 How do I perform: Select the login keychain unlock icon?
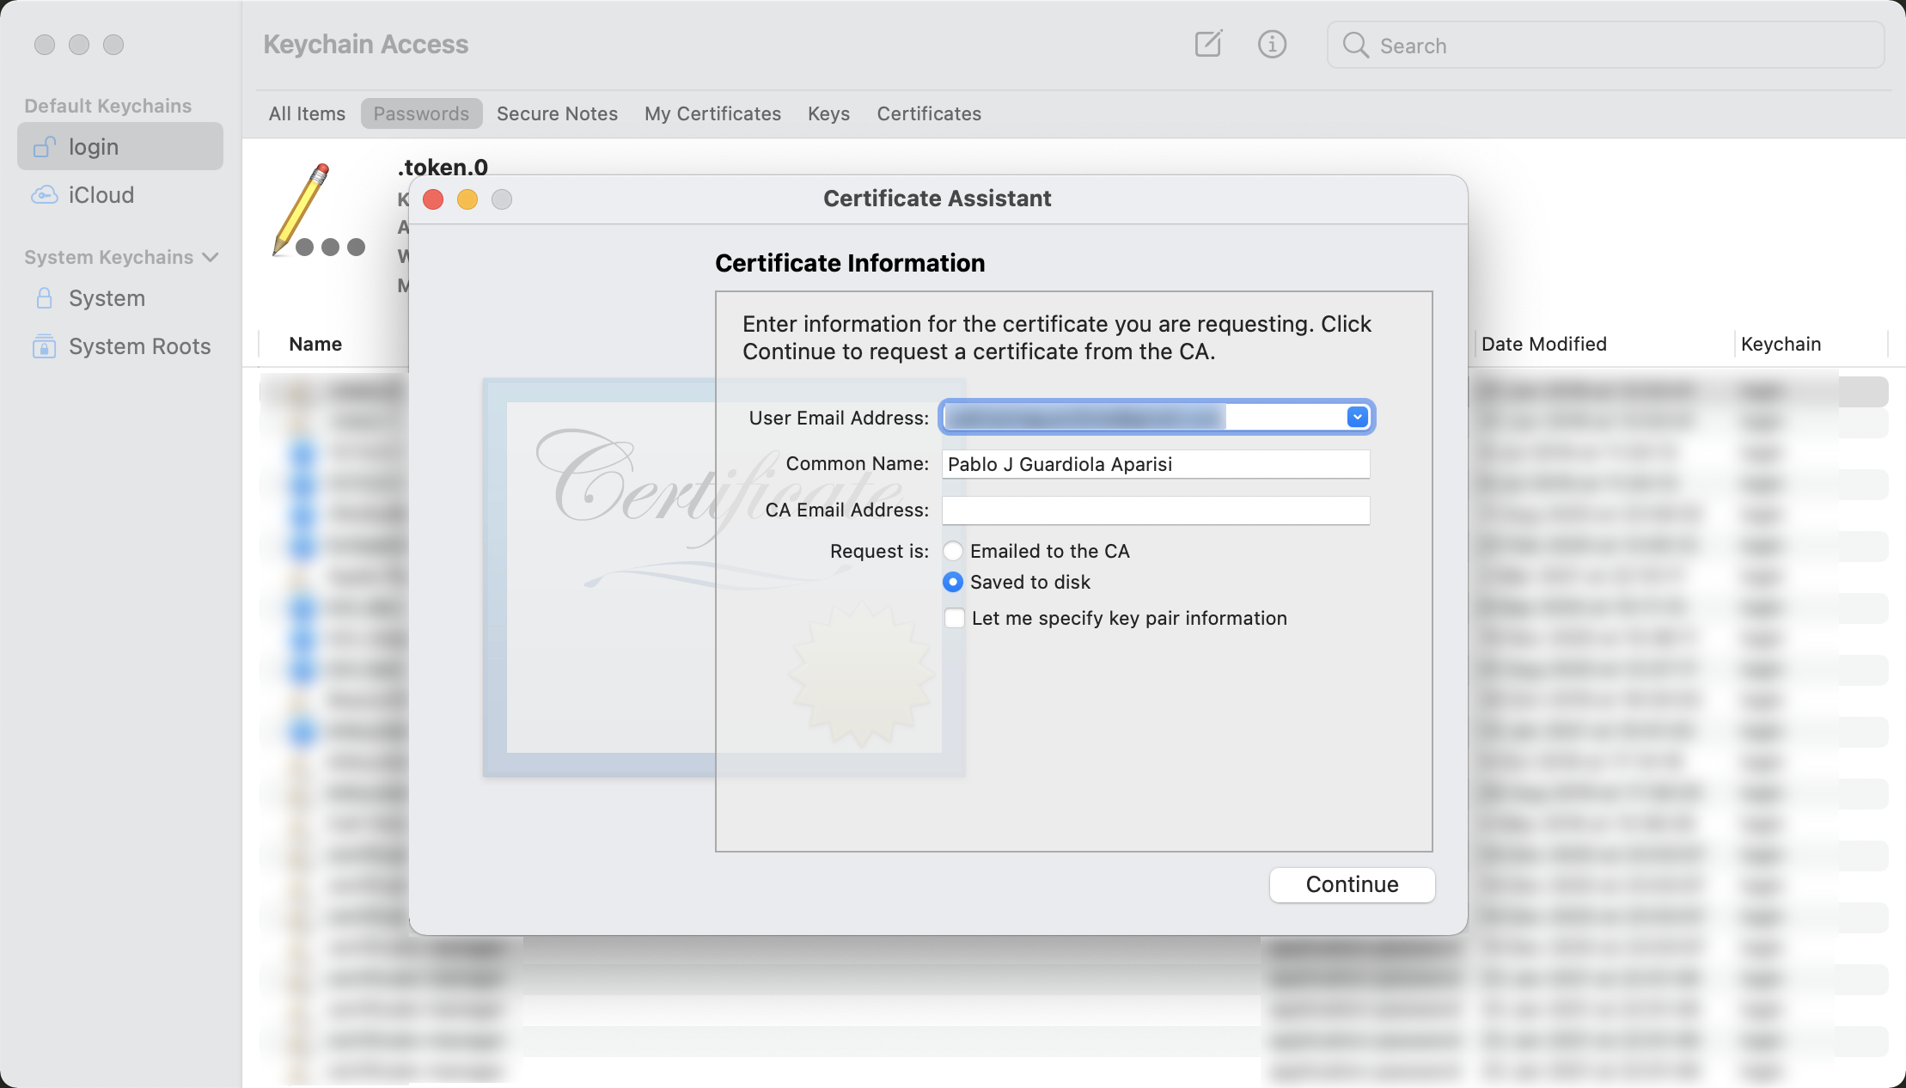tap(45, 147)
